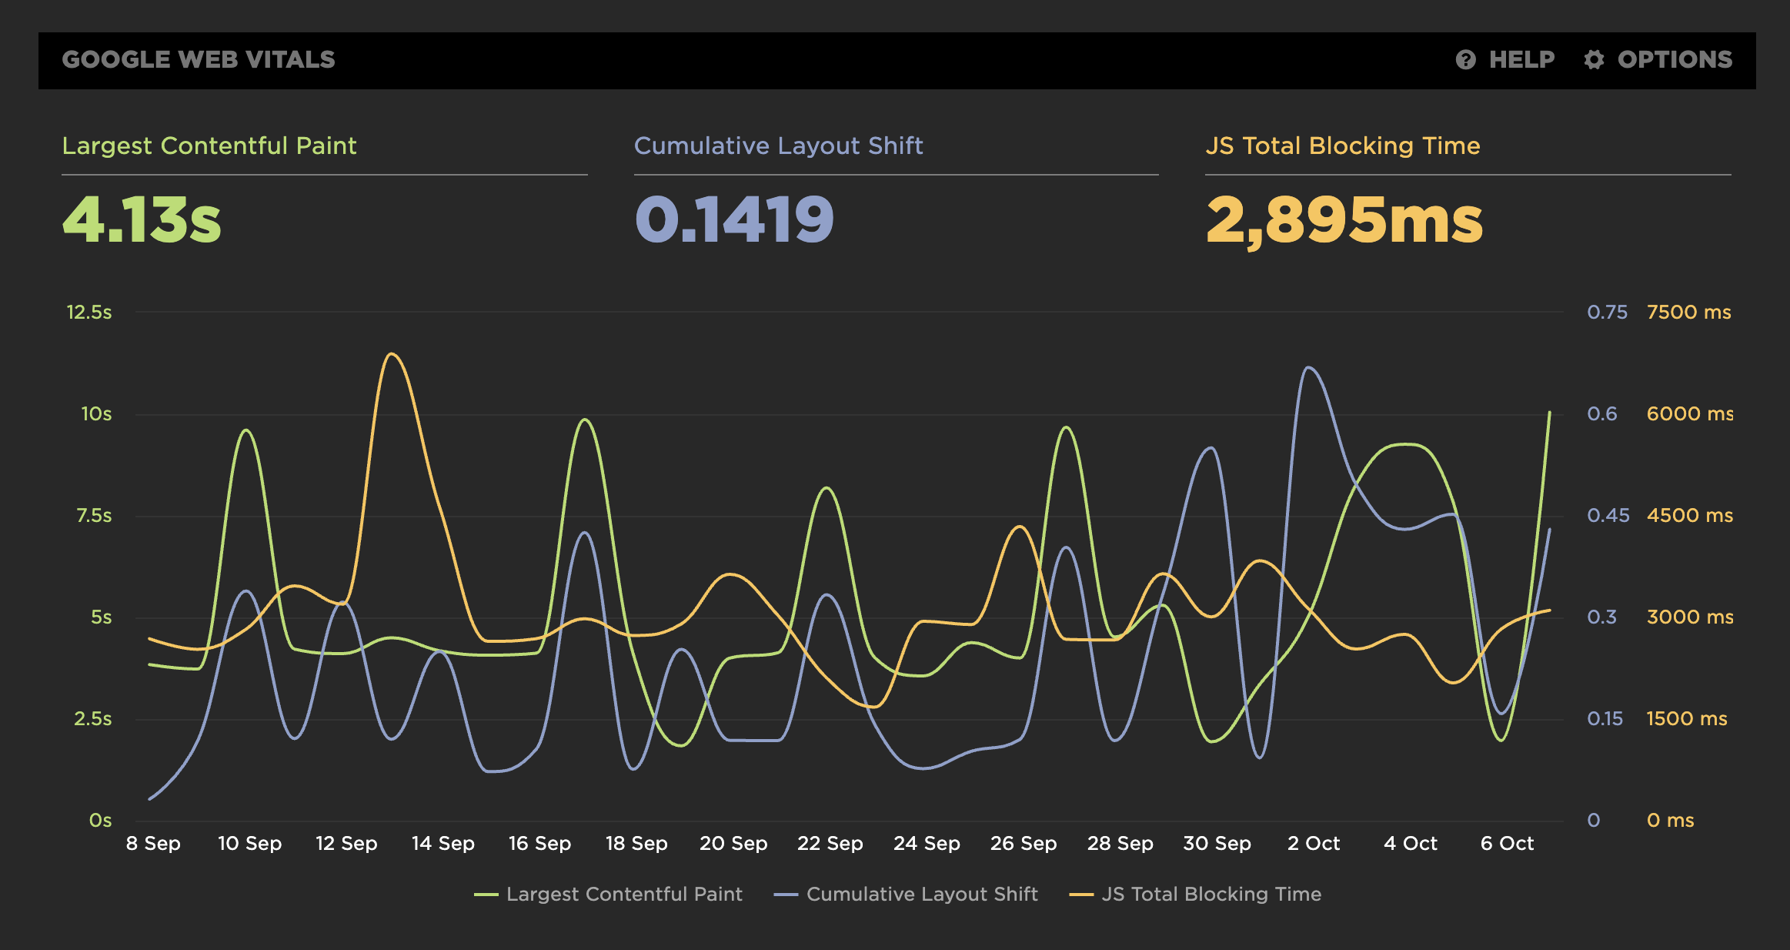Click green Largest Contentful Paint legend line

tap(486, 895)
